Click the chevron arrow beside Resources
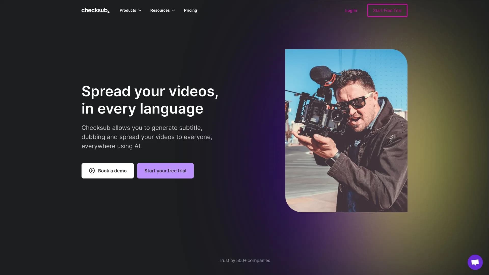The height and width of the screenshot is (275, 489). click(x=173, y=10)
